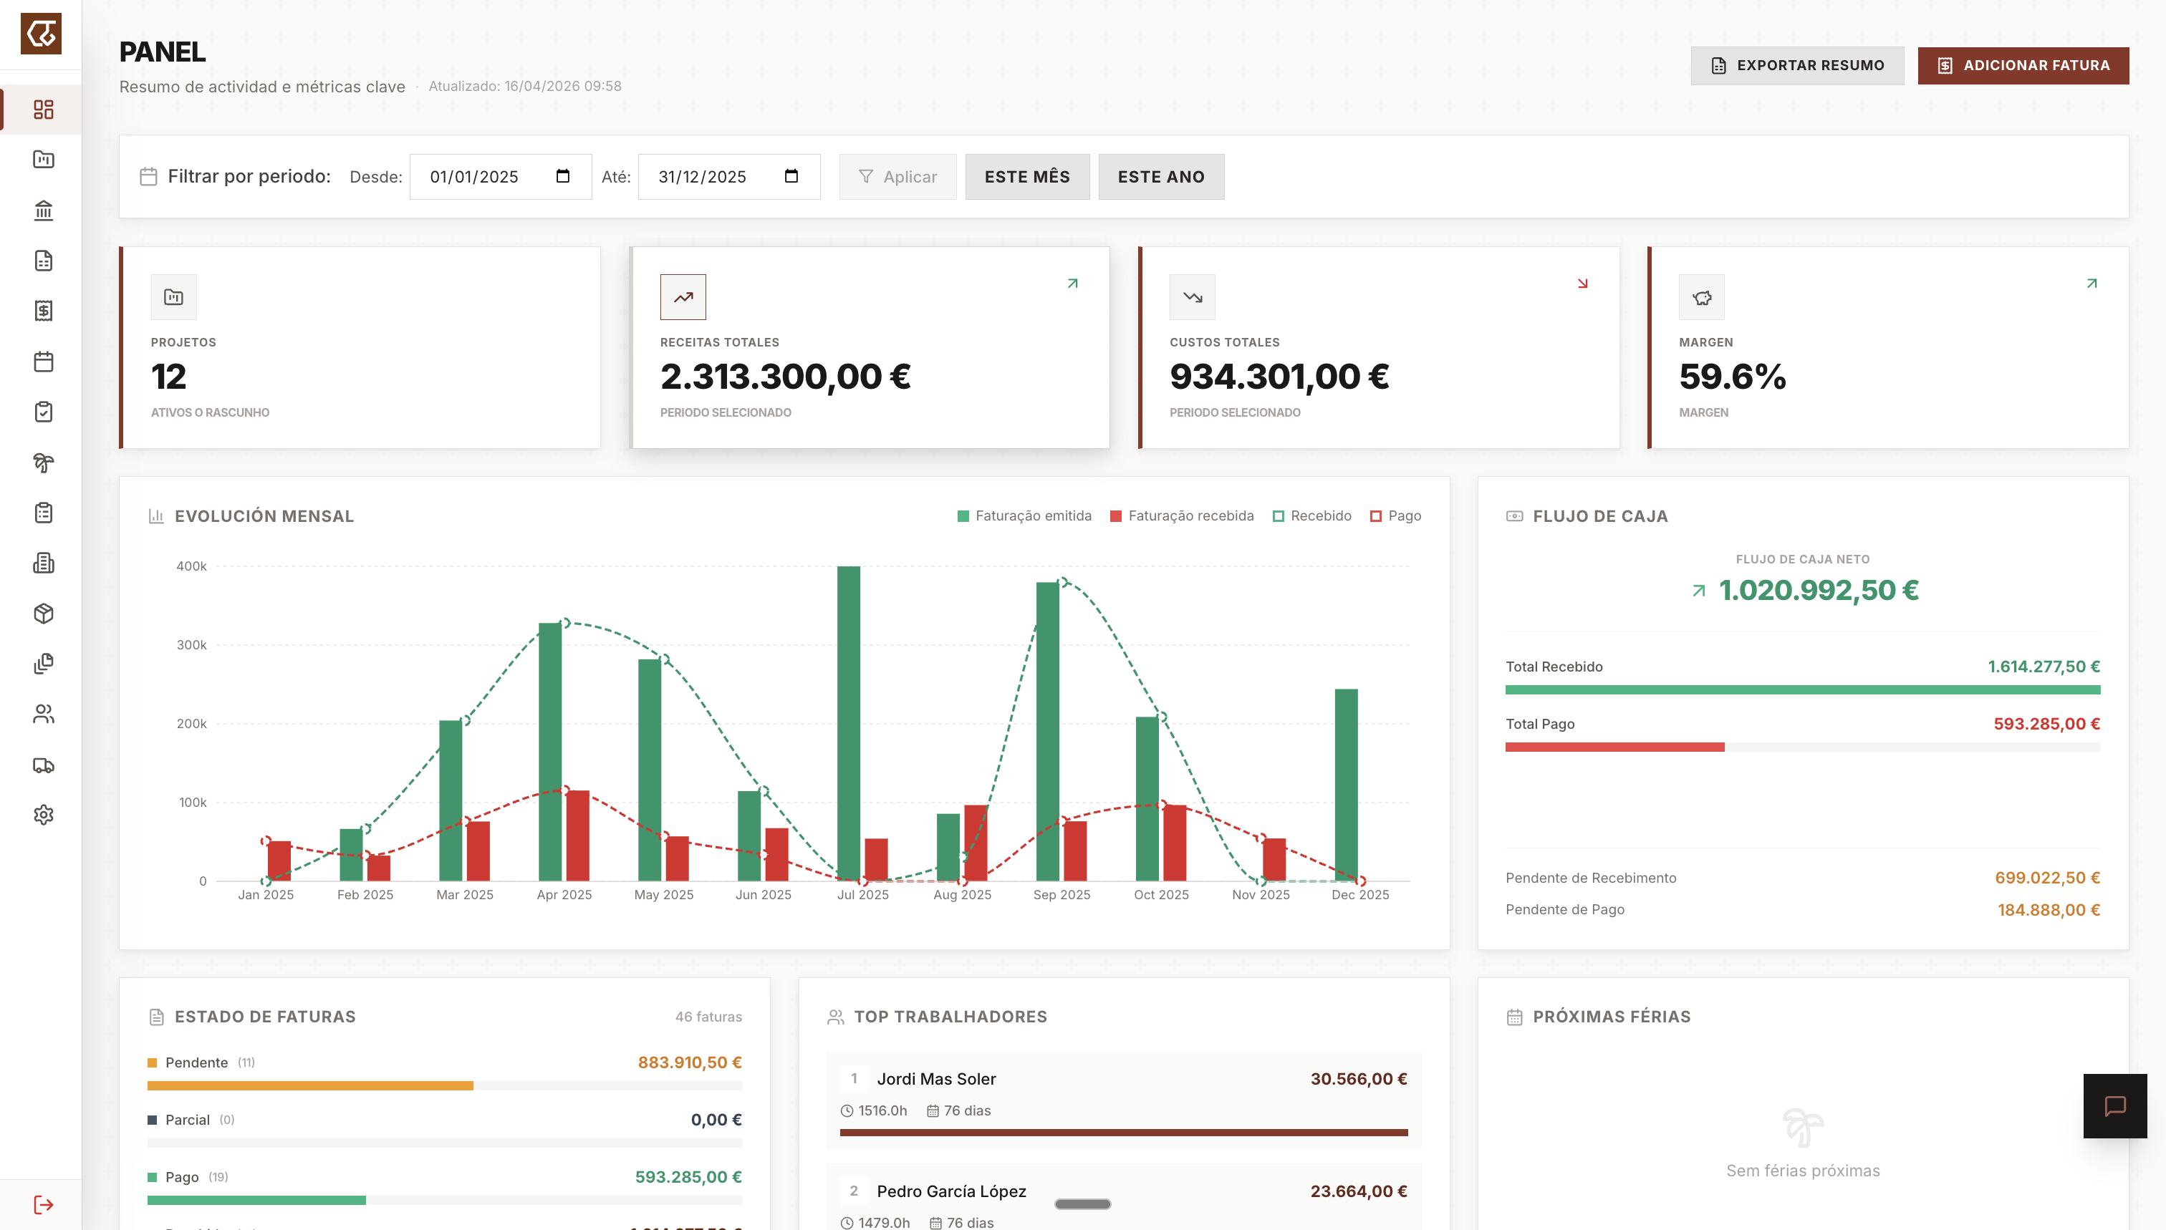Open the chat bubble widget
This screenshot has height=1230, width=2166.
(2114, 1106)
